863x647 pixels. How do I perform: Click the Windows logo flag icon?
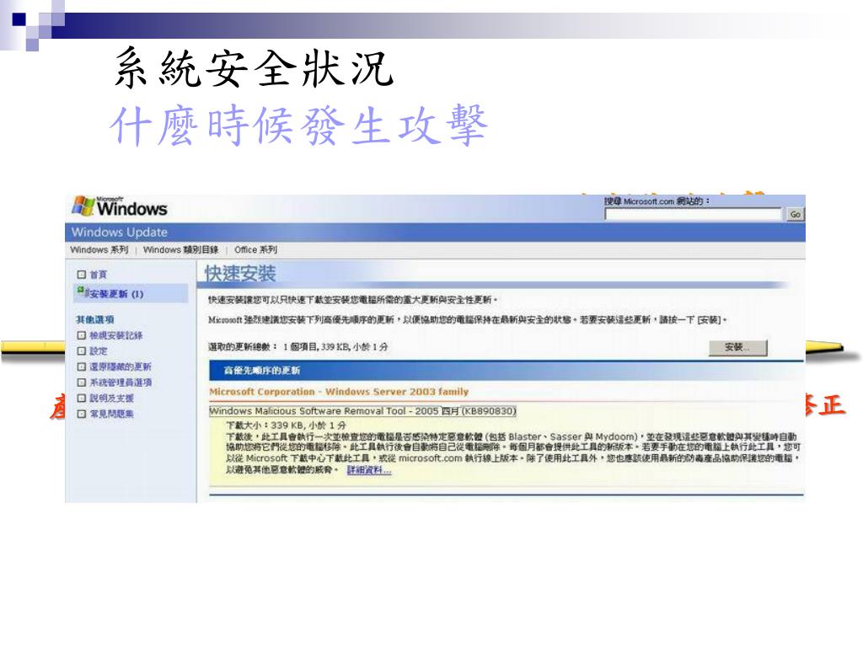(83, 206)
